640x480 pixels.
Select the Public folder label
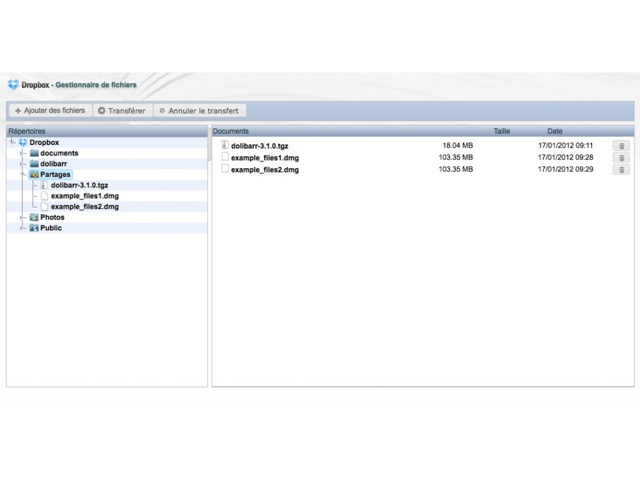pyautogui.click(x=51, y=227)
